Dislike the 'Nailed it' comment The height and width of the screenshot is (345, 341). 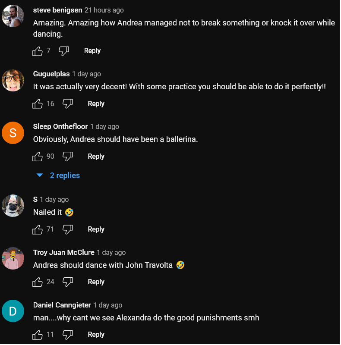pos(68,229)
